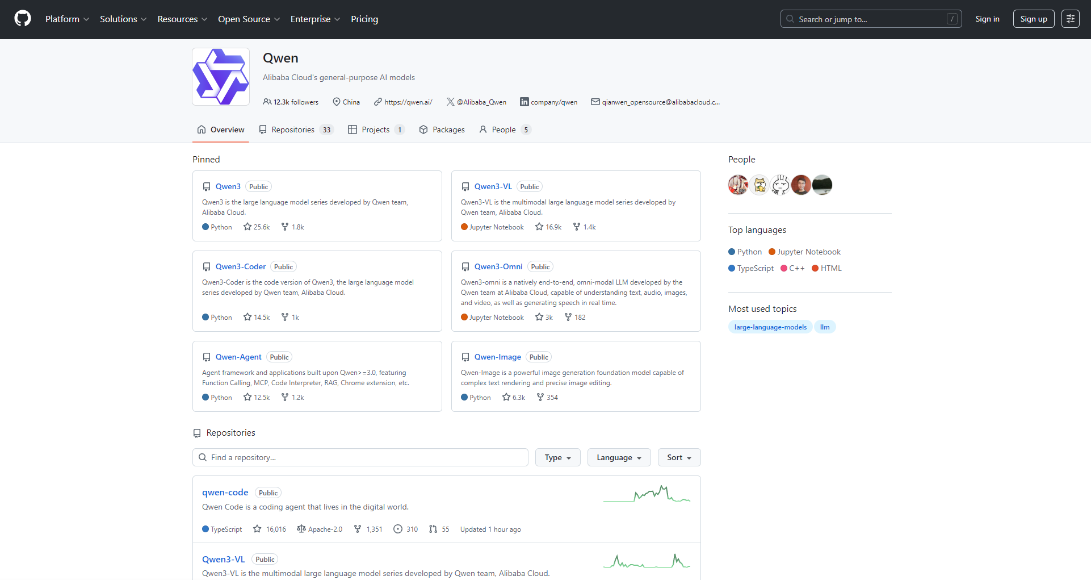Expand the Platform menu in header

pyautogui.click(x=67, y=19)
